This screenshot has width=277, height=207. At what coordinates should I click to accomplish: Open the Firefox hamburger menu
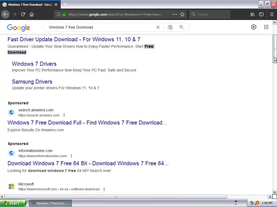click(272, 14)
